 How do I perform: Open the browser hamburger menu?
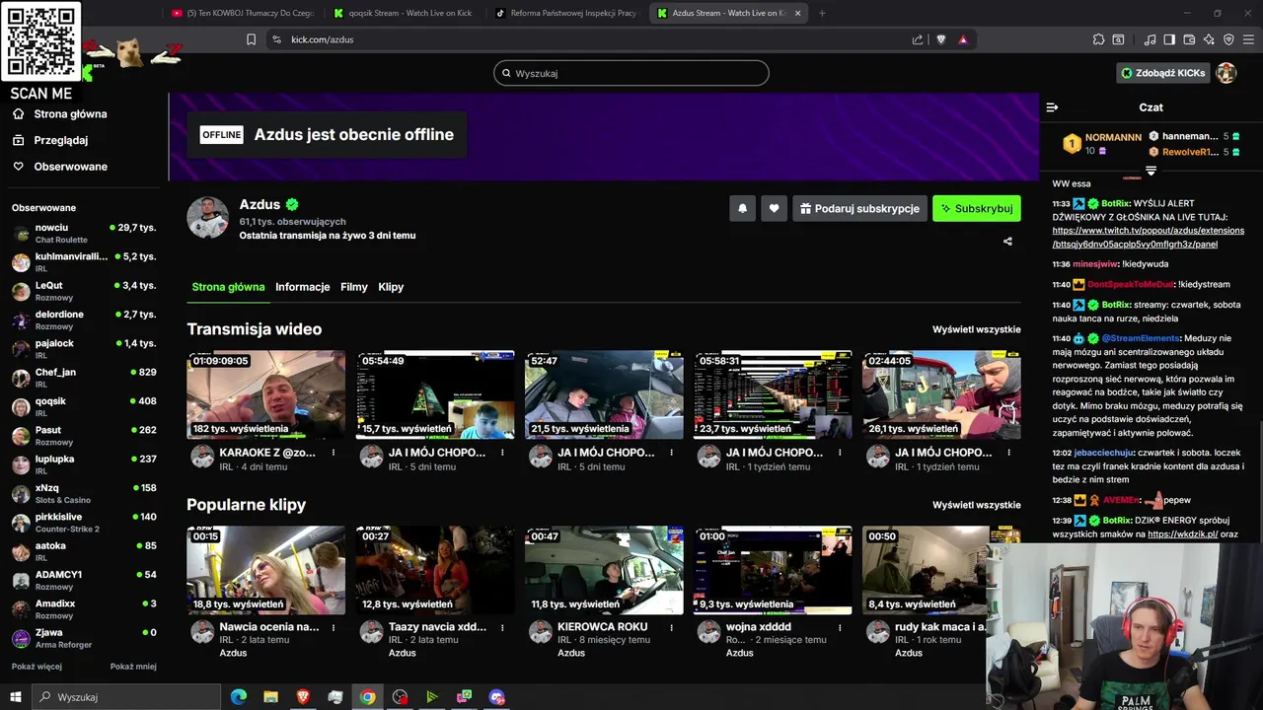coord(1248,39)
